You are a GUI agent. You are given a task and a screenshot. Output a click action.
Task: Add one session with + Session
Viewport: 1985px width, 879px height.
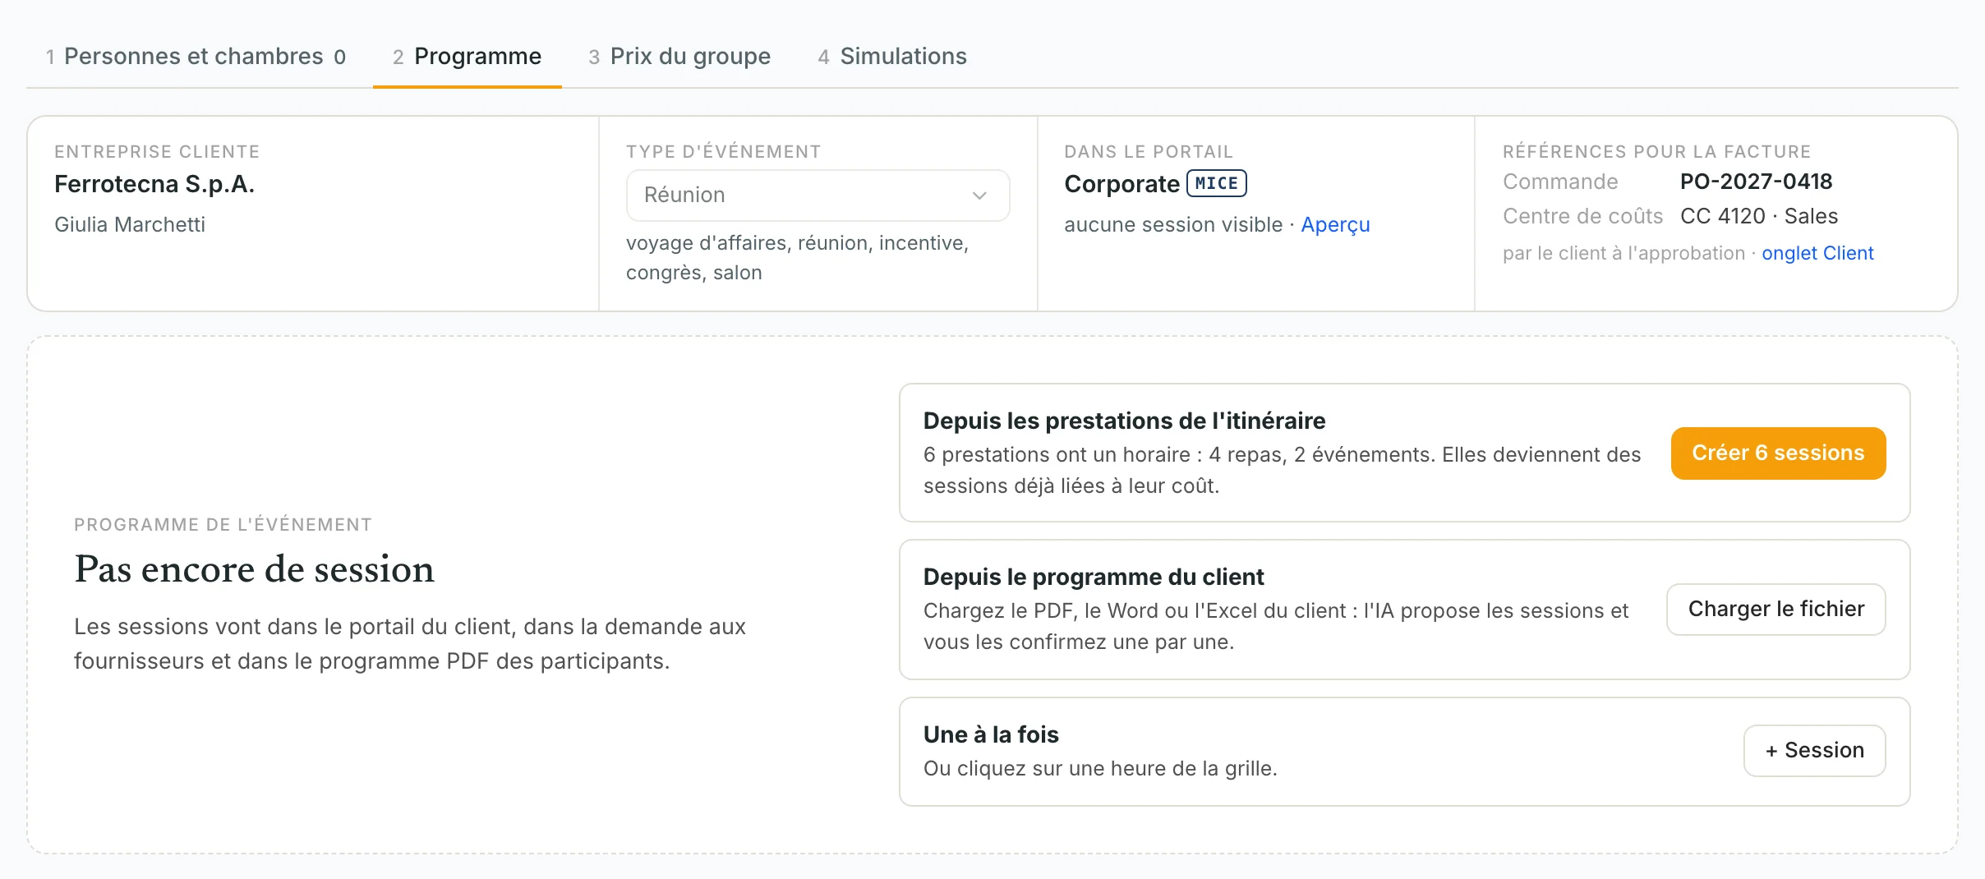tap(1814, 750)
